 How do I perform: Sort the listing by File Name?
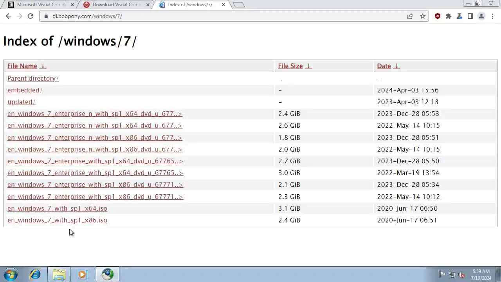pos(22,66)
